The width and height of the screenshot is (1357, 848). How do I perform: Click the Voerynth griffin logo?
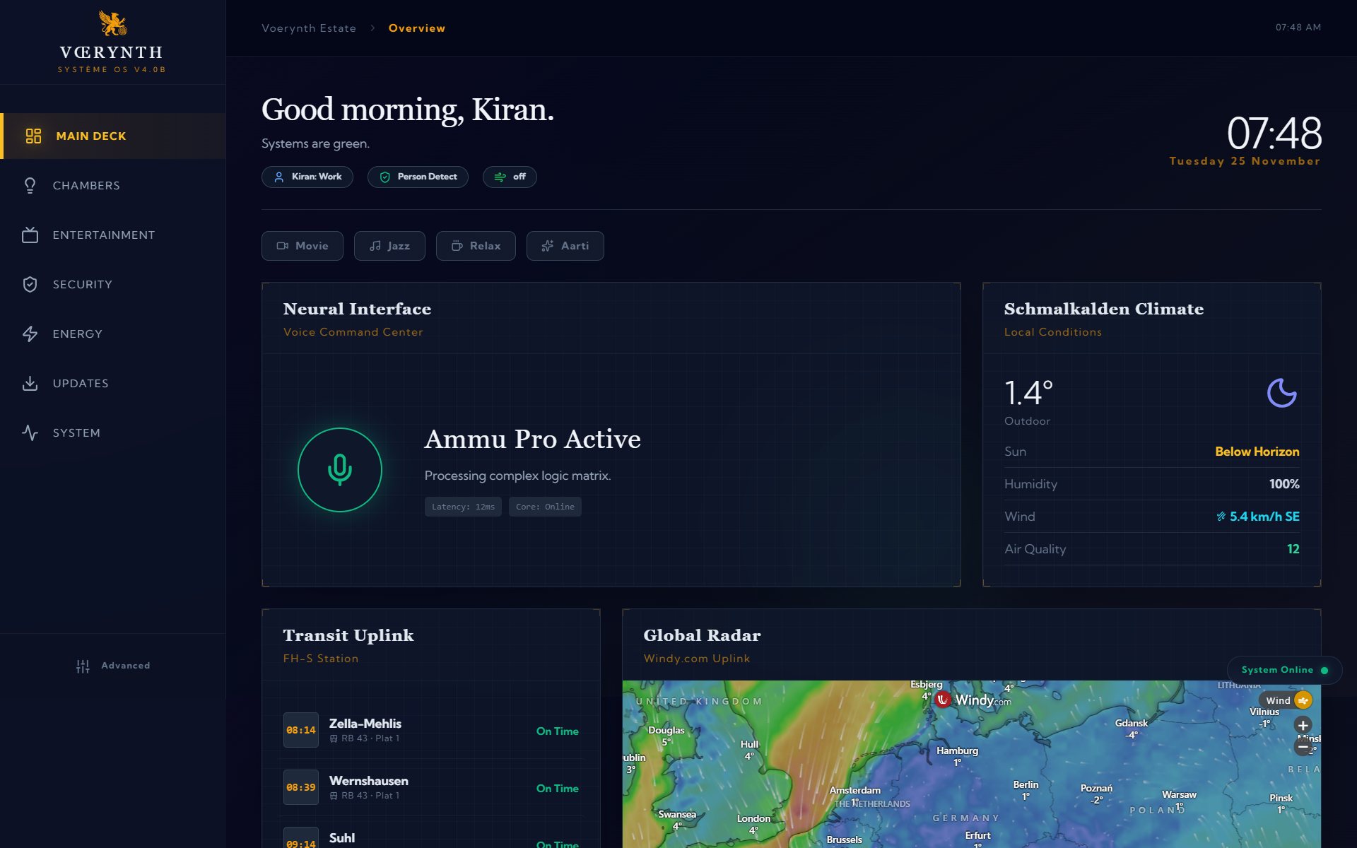click(x=112, y=23)
